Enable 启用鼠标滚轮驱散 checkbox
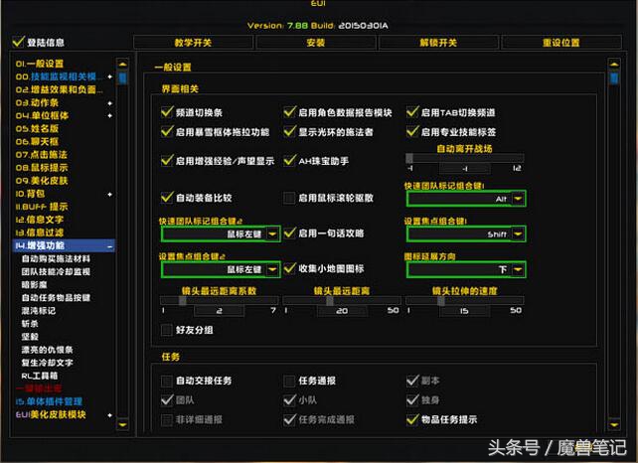Viewport: 638px width, 463px height. coord(289,198)
